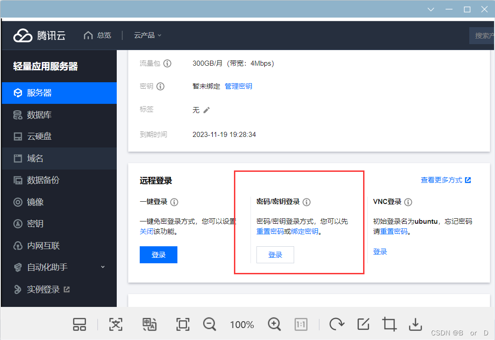The image size is (495, 340).
Task: Open 数据备份 in the sidebar
Action: pyautogui.click(x=59, y=180)
